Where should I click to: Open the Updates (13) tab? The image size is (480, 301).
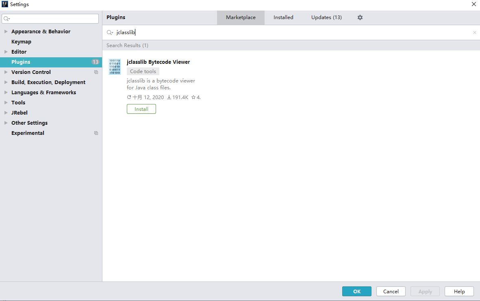click(x=326, y=17)
